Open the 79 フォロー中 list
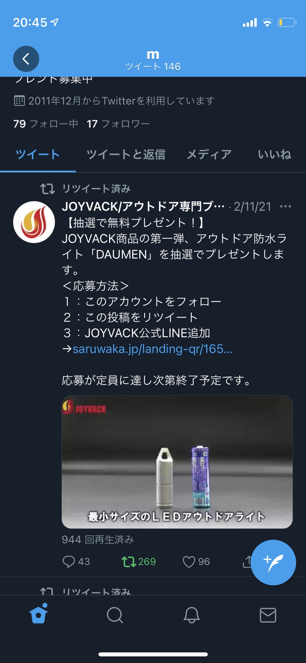306x663 pixels. (46, 124)
